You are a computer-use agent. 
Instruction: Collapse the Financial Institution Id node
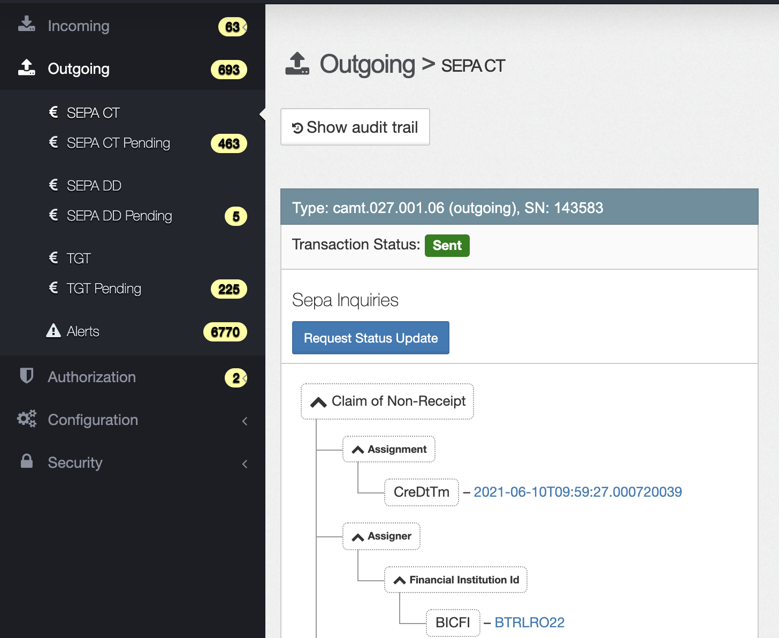(x=400, y=581)
